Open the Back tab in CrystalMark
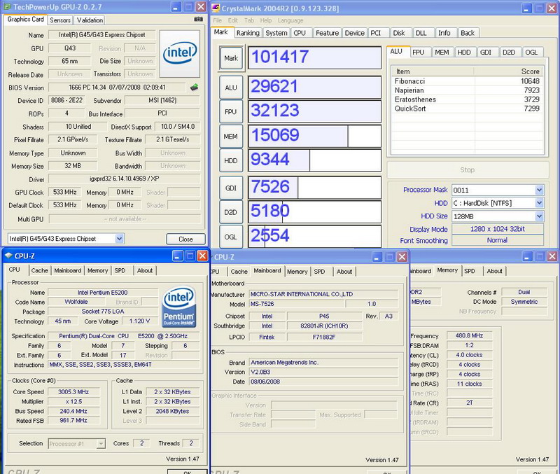This screenshot has height=474, width=560. pyautogui.click(x=468, y=33)
